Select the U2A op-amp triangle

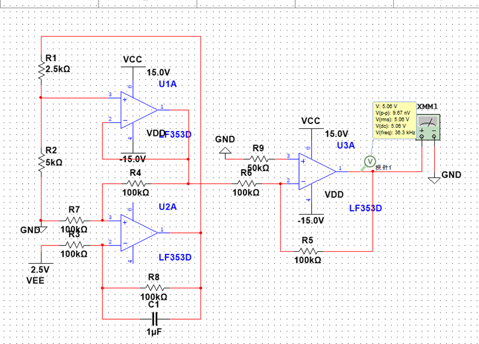[139, 233]
